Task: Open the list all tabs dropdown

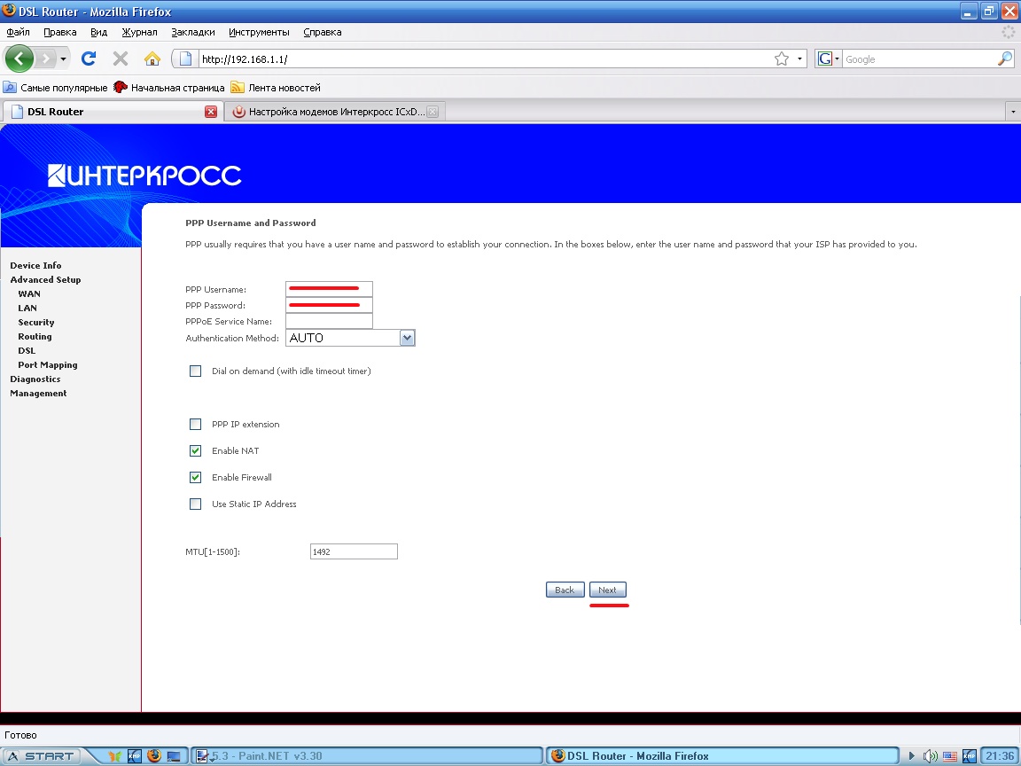Action: tap(1012, 112)
